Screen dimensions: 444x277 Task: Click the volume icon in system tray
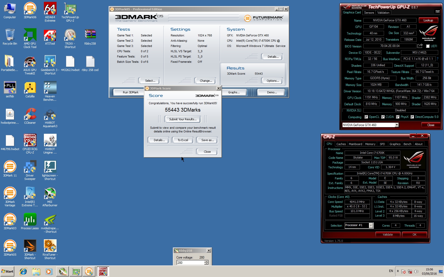416,271
